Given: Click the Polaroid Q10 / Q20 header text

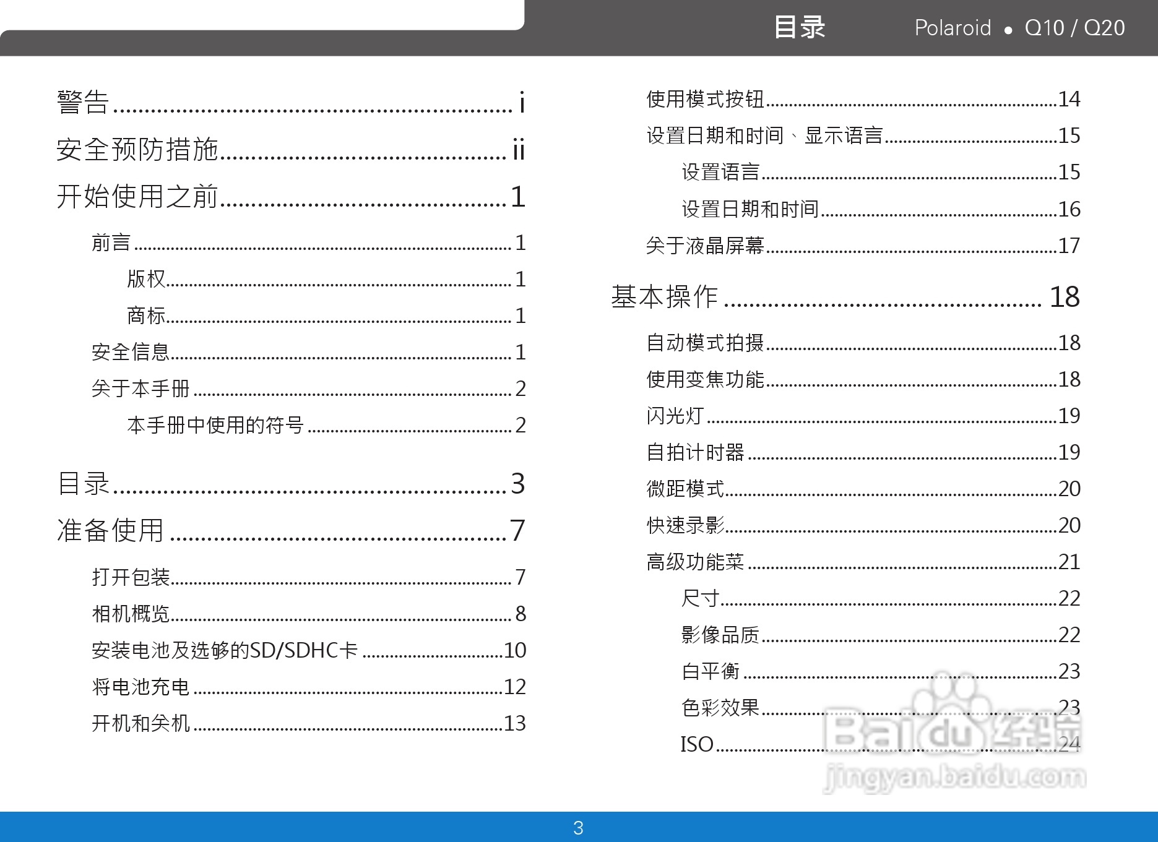Looking at the screenshot, I should point(1020,28).
